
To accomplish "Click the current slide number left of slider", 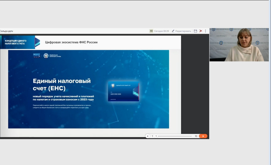I will click(x=152, y=136).
